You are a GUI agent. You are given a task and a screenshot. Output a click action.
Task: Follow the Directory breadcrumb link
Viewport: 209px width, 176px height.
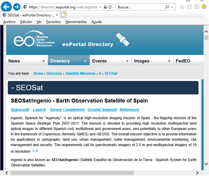click(x=54, y=74)
